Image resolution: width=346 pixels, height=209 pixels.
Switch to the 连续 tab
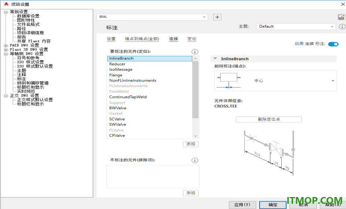pos(174,39)
